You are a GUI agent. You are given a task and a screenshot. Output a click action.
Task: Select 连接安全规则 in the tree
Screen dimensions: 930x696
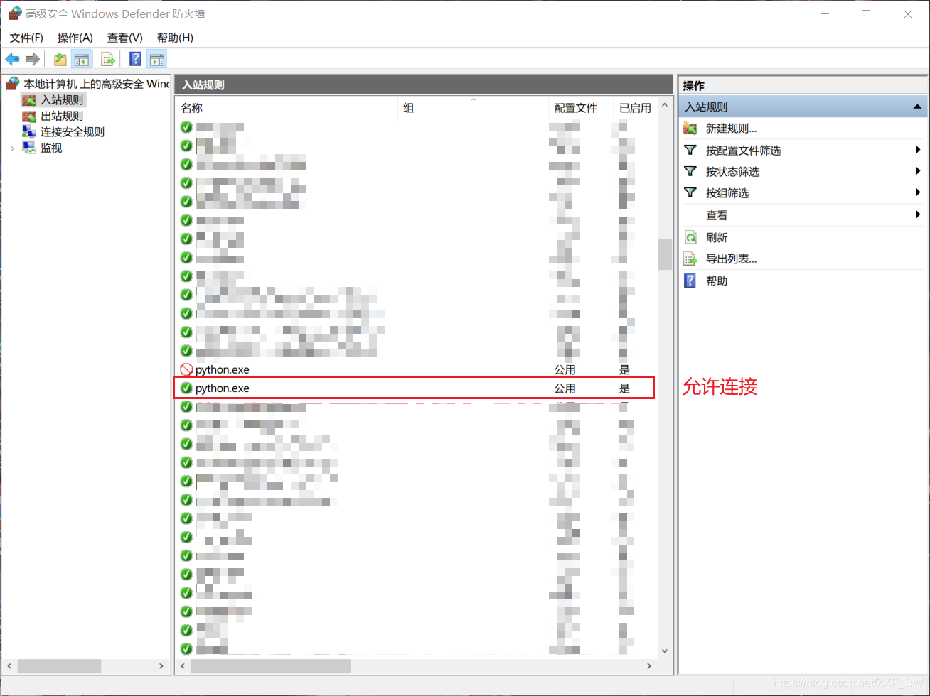(x=73, y=131)
